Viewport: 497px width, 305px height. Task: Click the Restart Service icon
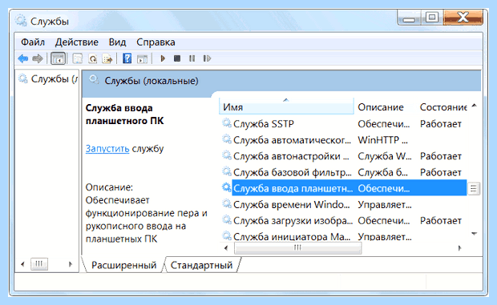pos(207,58)
